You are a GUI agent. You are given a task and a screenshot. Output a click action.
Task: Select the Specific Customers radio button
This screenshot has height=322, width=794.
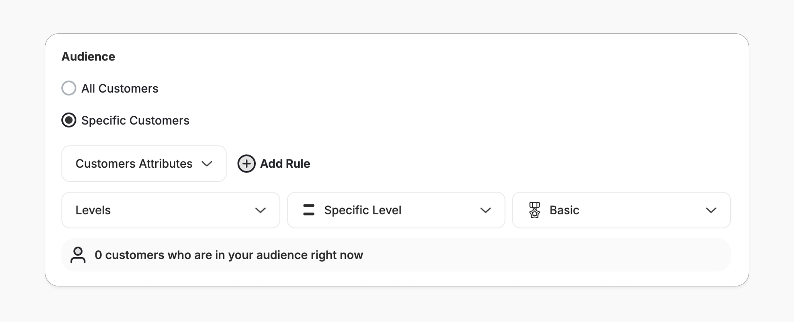click(x=69, y=120)
